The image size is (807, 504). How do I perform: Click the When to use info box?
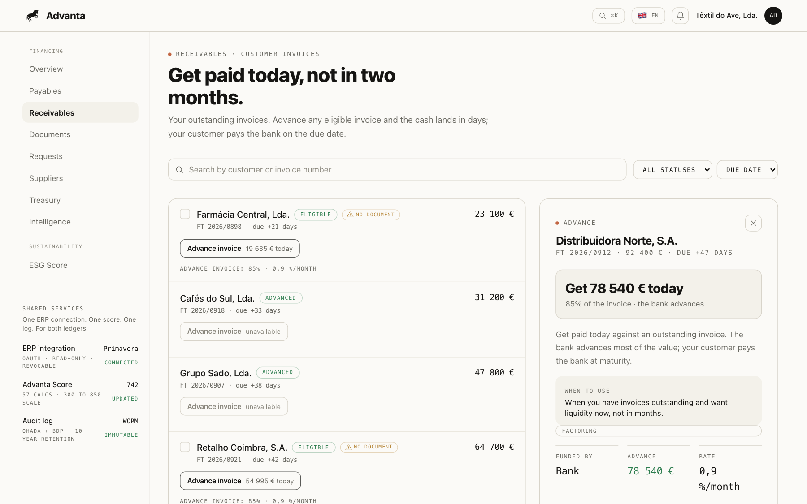(x=659, y=401)
